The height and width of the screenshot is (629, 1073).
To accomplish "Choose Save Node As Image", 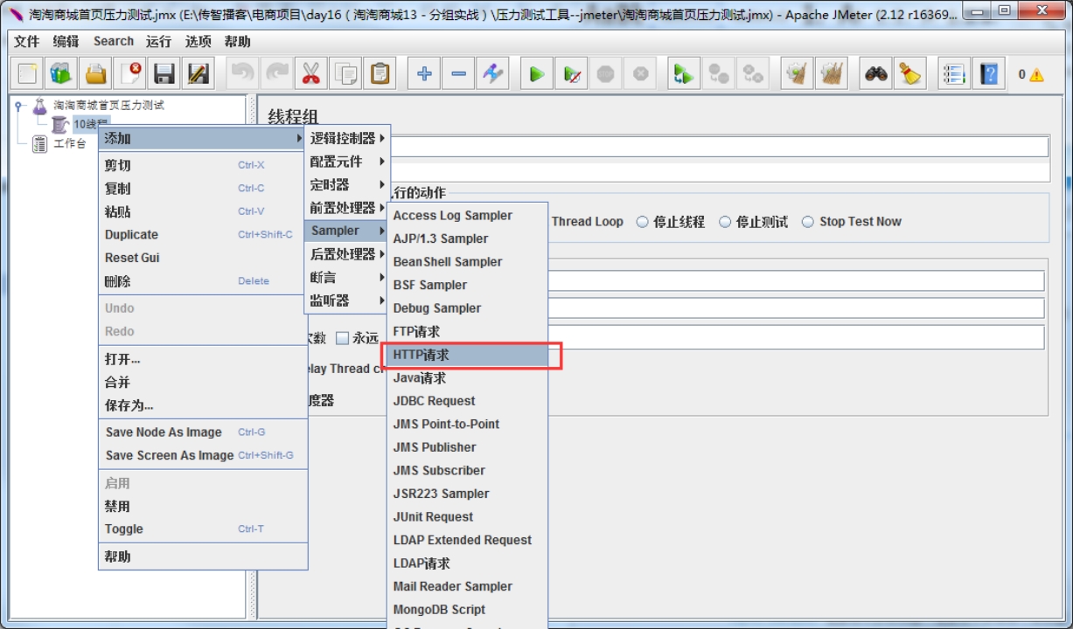I will click(203, 432).
